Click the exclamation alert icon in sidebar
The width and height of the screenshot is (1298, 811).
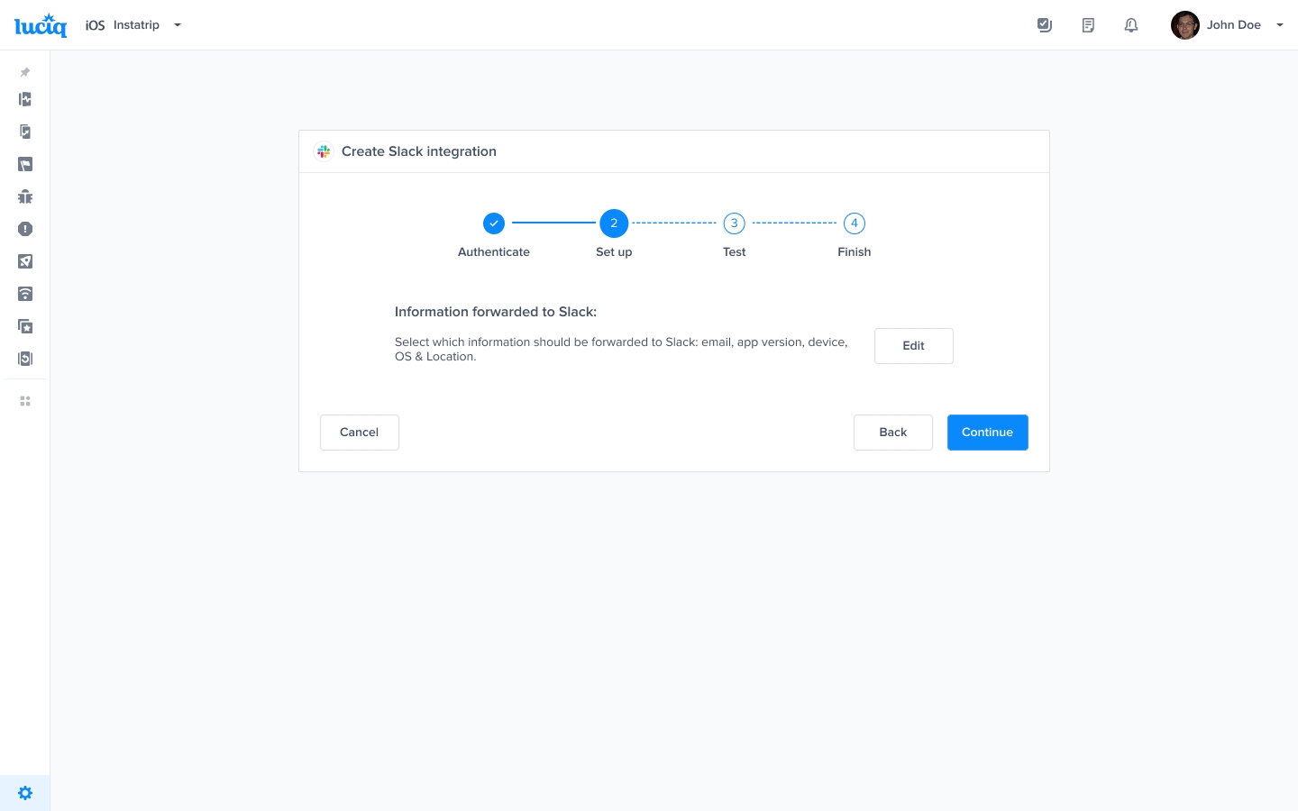tap(25, 229)
